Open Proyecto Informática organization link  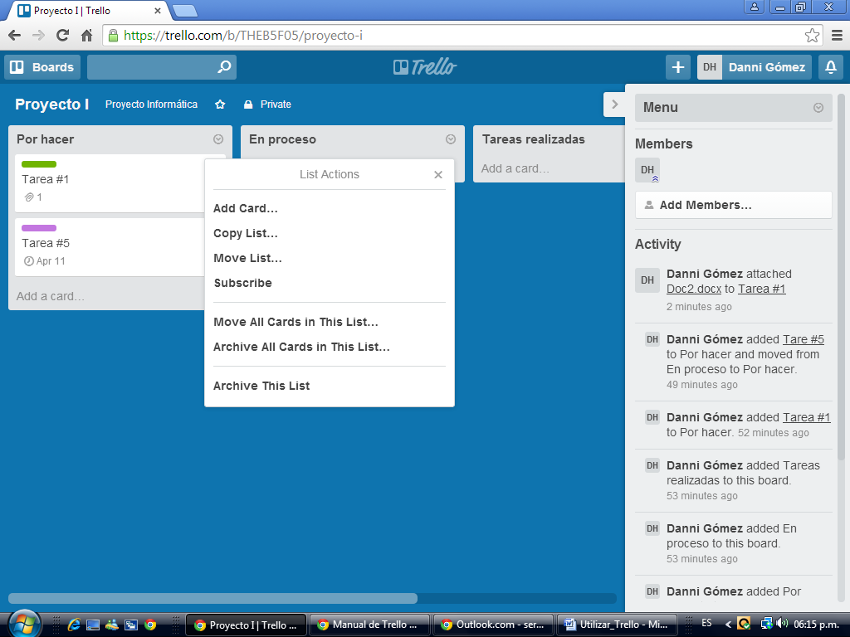click(x=151, y=104)
